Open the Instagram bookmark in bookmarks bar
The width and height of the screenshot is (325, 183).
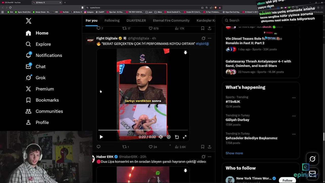89,12
